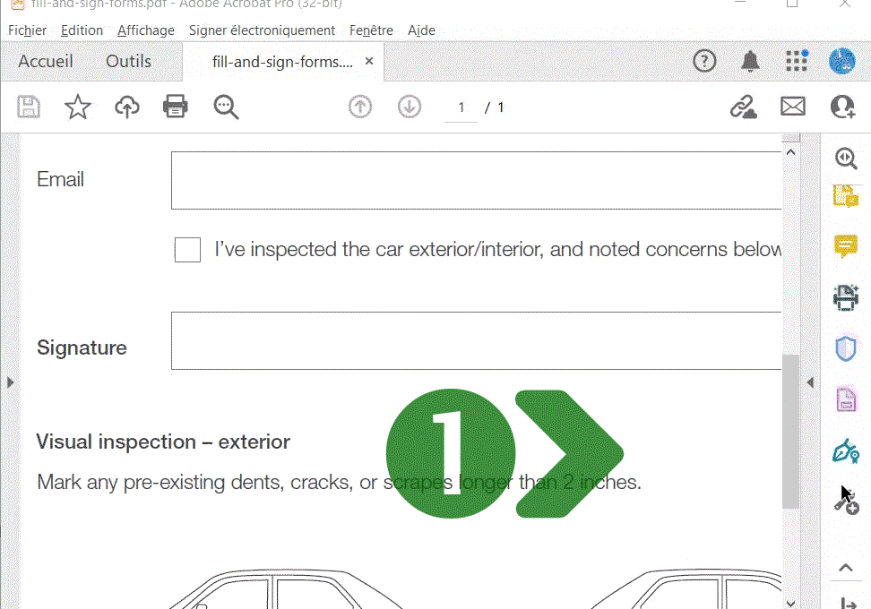Open the yellow Comment tool
The width and height of the screenshot is (871, 609).
846,246
